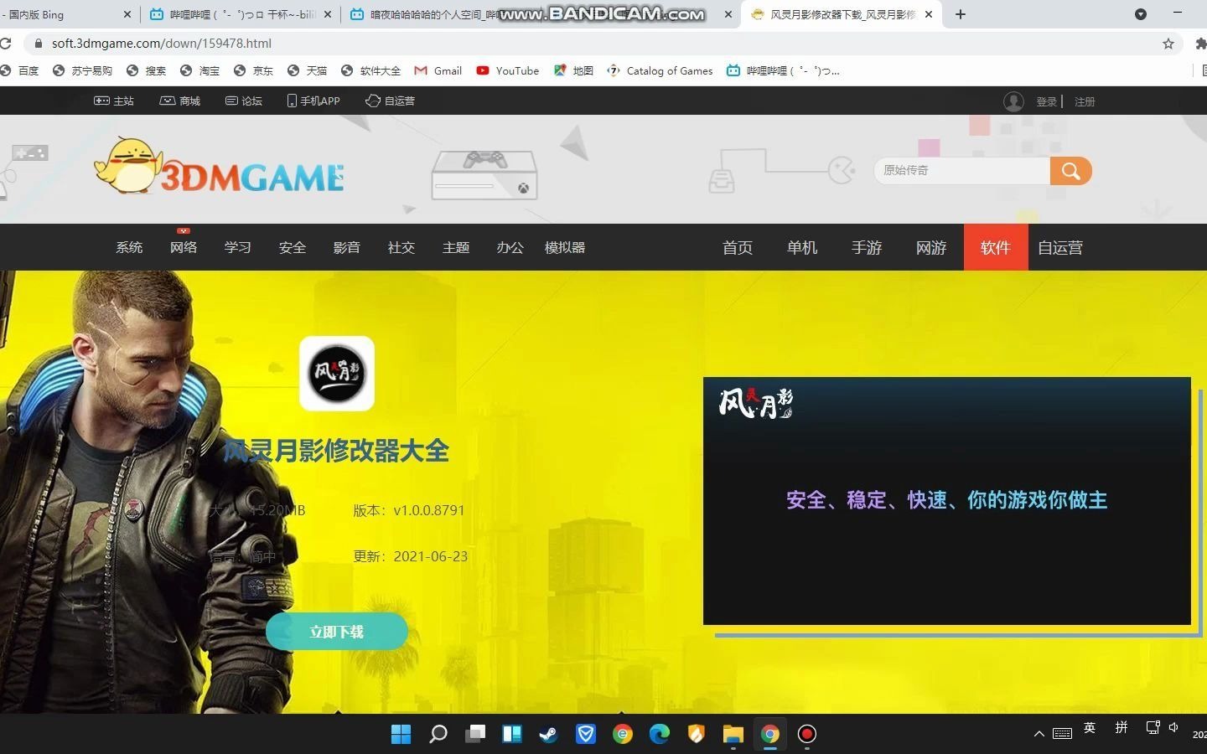Click the user avatar icon beside 登录
This screenshot has height=754, width=1207.
pyautogui.click(x=1013, y=101)
